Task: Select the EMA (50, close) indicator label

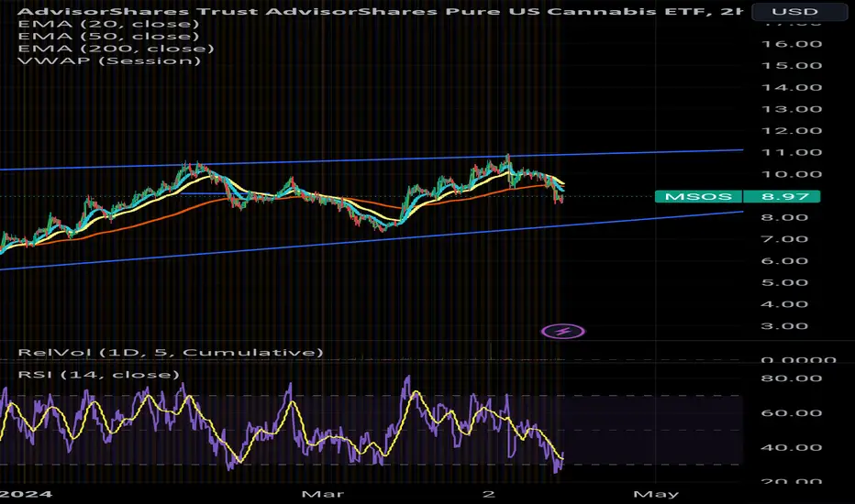Action: coord(108,36)
